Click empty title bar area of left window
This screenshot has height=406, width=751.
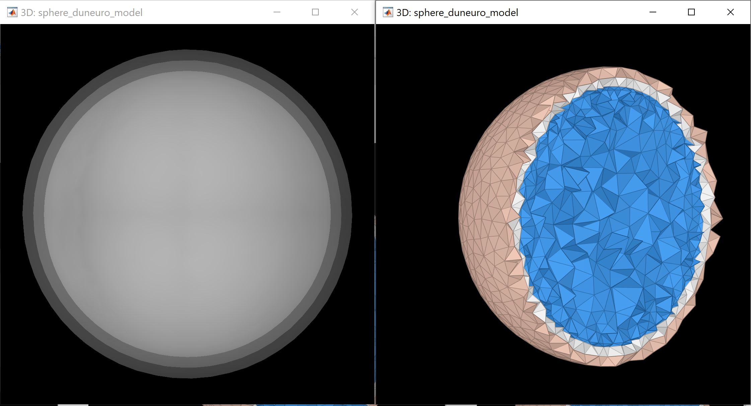click(208, 12)
